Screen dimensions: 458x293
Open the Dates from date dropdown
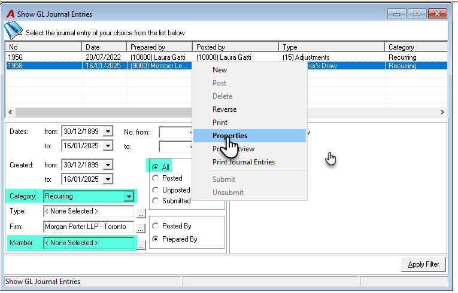(108, 132)
